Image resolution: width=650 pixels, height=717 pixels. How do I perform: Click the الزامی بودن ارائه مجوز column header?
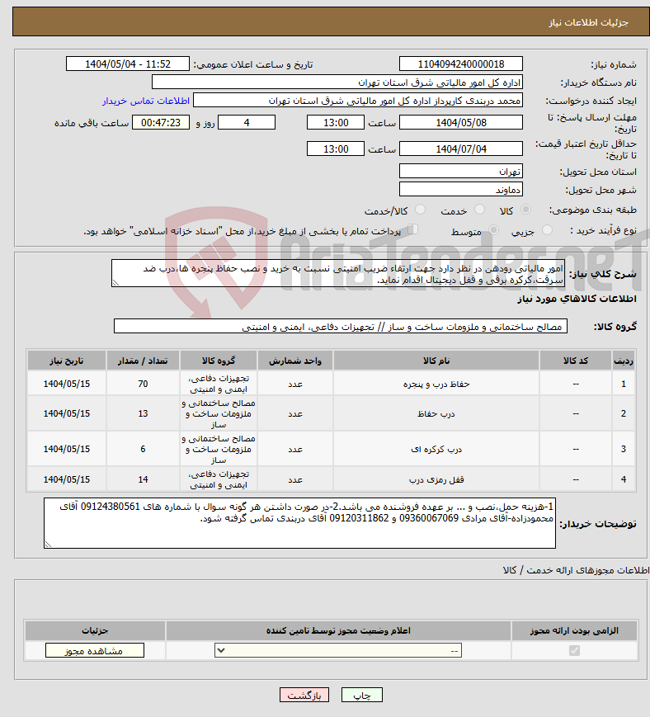[x=574, y=630]
